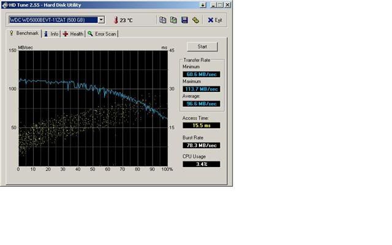Click the Minimum transfer rate value field
The width and height of the screenshot is (392, 245).
(x=202, y=74)
